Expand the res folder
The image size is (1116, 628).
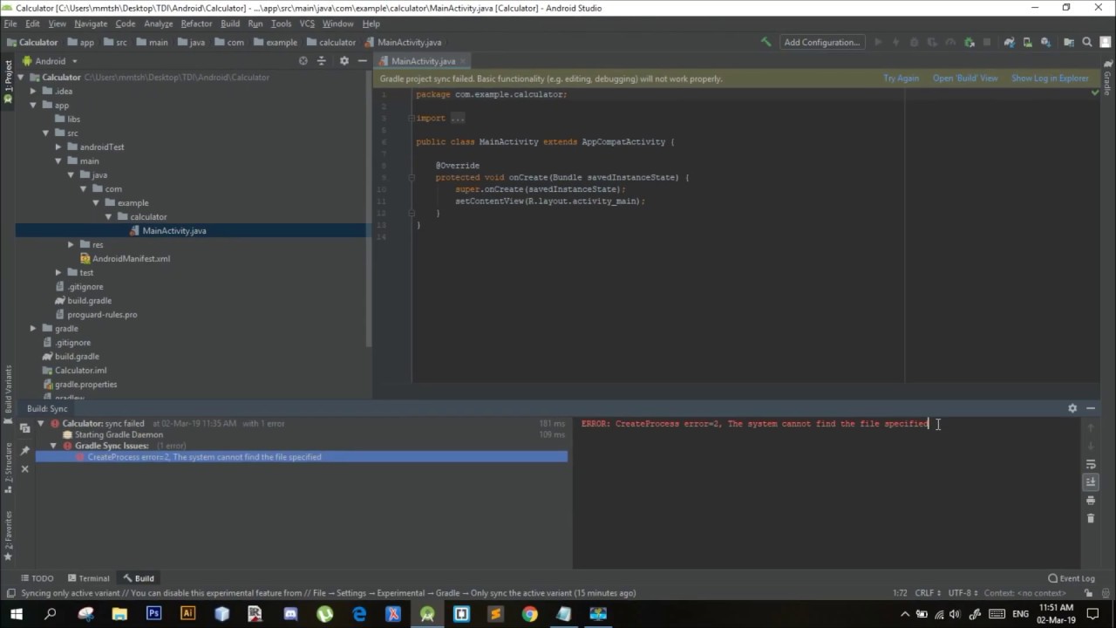click(71, 244)
